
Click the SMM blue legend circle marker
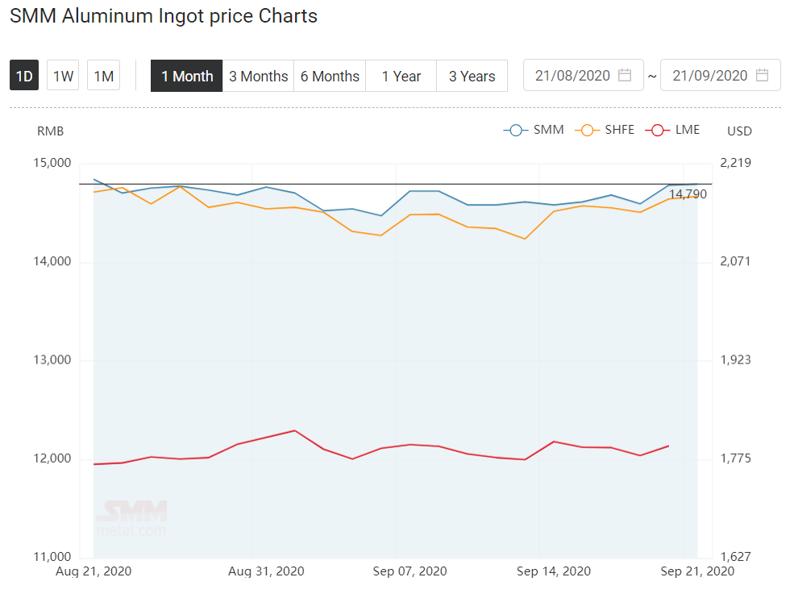tap(515, 130)
